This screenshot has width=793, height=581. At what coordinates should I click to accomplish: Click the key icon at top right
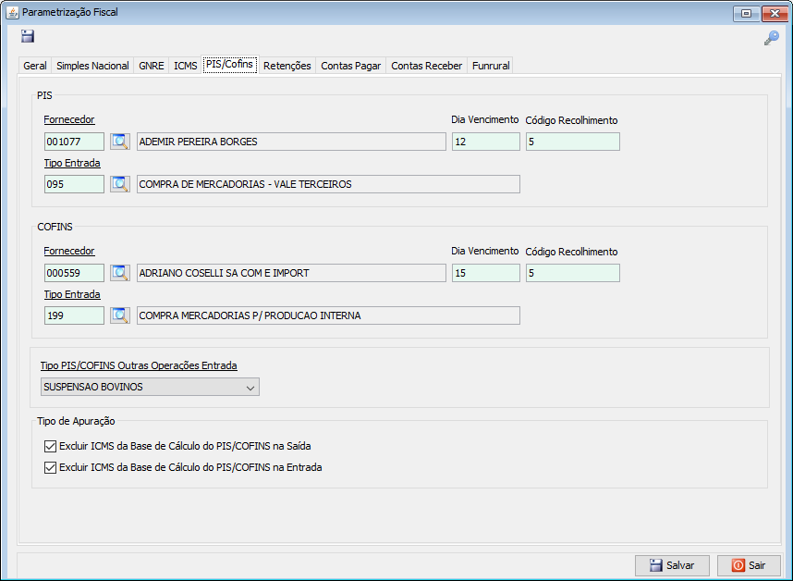(771, 38)
